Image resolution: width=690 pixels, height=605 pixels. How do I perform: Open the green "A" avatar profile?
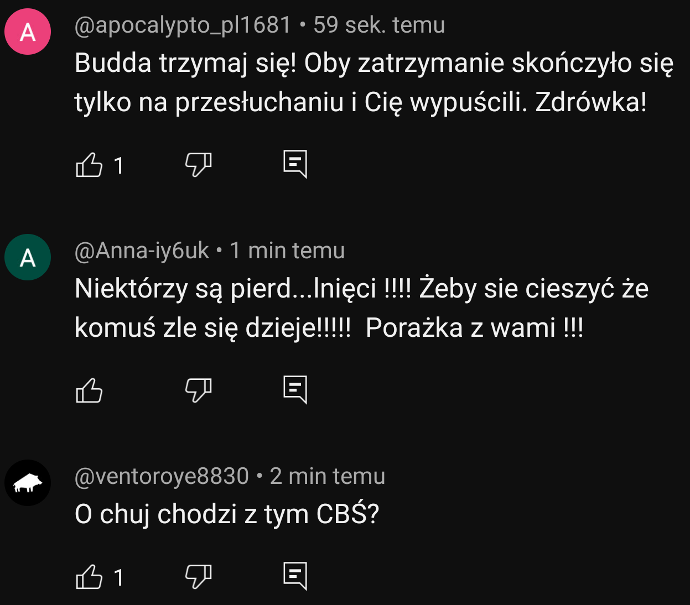click(28, 257)
